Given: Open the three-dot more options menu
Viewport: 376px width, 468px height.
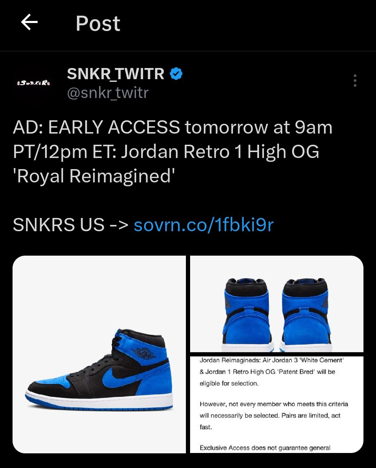Looking at the screenshot, I should [355, 81].
